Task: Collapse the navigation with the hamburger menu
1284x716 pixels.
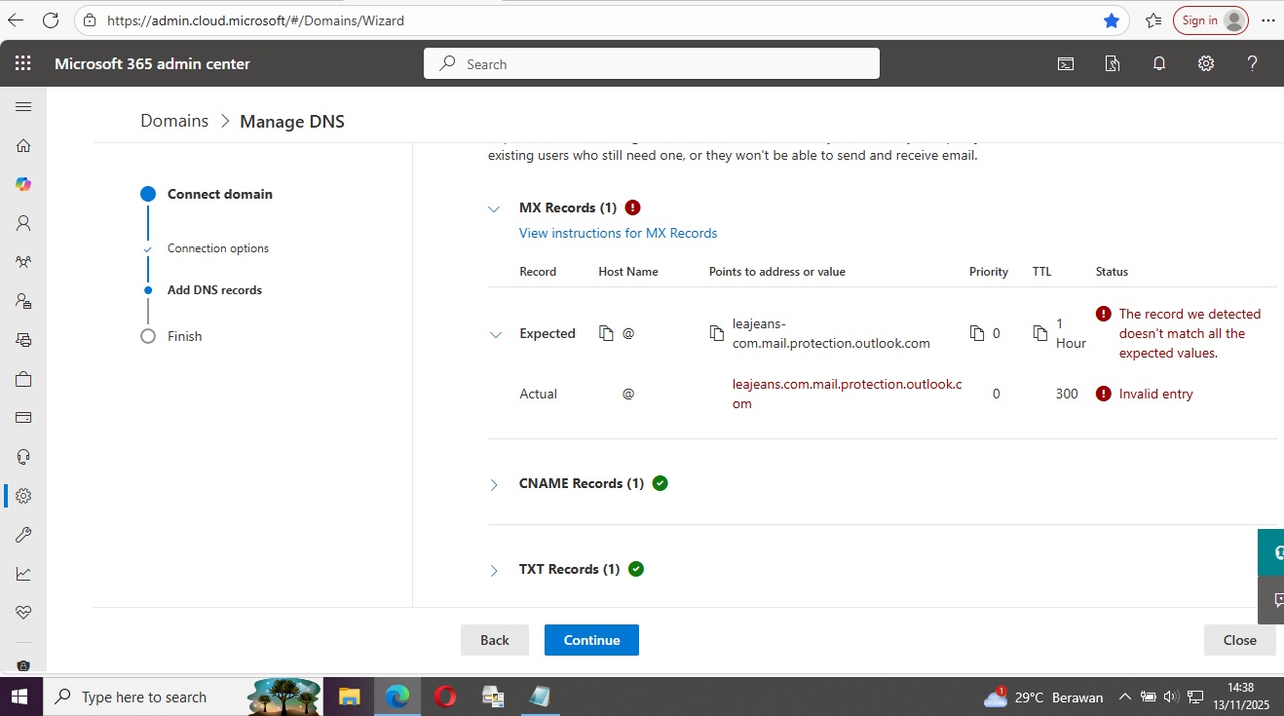Action: point(23,106)
